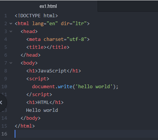Click line number 16 in gutter
158x140 pixels.
(x=4, y=134)
